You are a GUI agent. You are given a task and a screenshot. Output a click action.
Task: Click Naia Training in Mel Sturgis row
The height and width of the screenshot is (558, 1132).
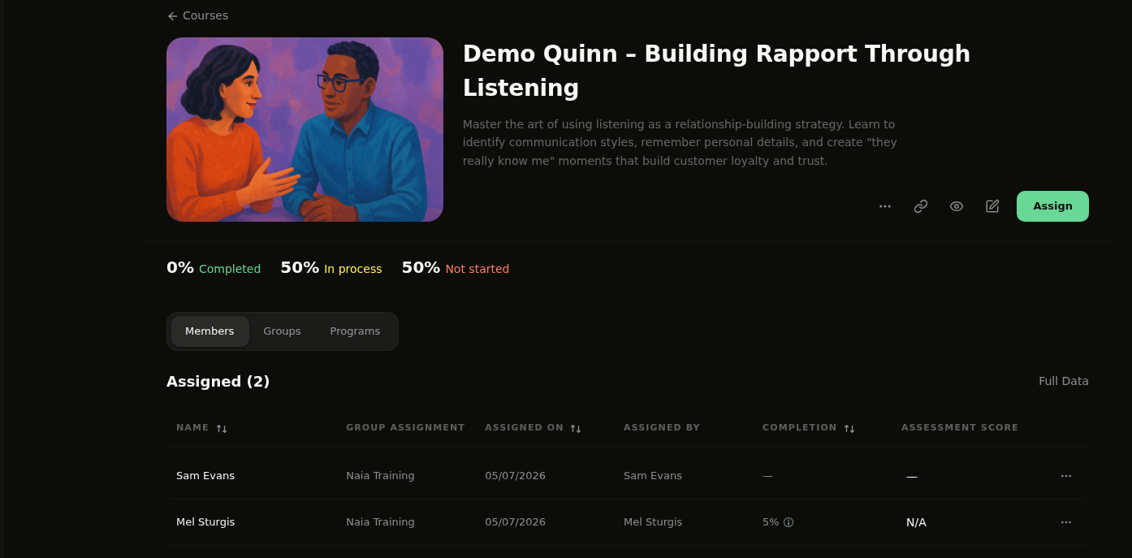tap(380, 522)
